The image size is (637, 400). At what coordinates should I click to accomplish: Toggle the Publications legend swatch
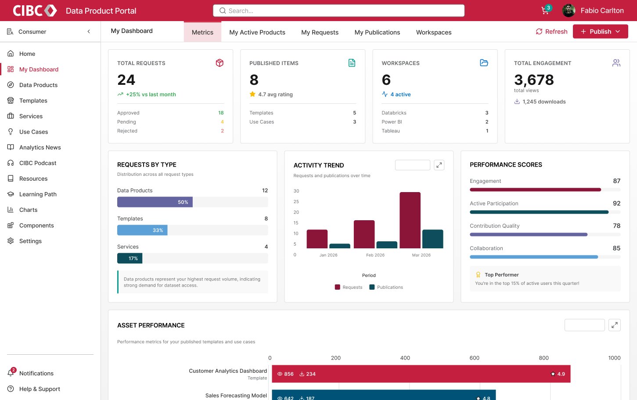click(372, 287)
